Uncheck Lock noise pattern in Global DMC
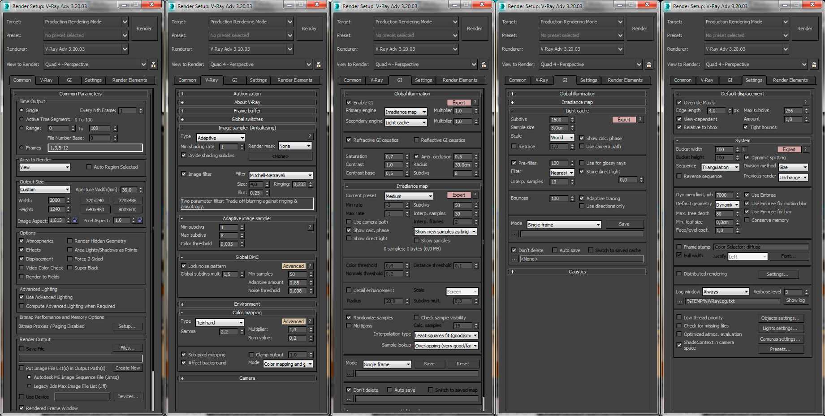Viewport: 825px width, 416px height. coord(184,266)
